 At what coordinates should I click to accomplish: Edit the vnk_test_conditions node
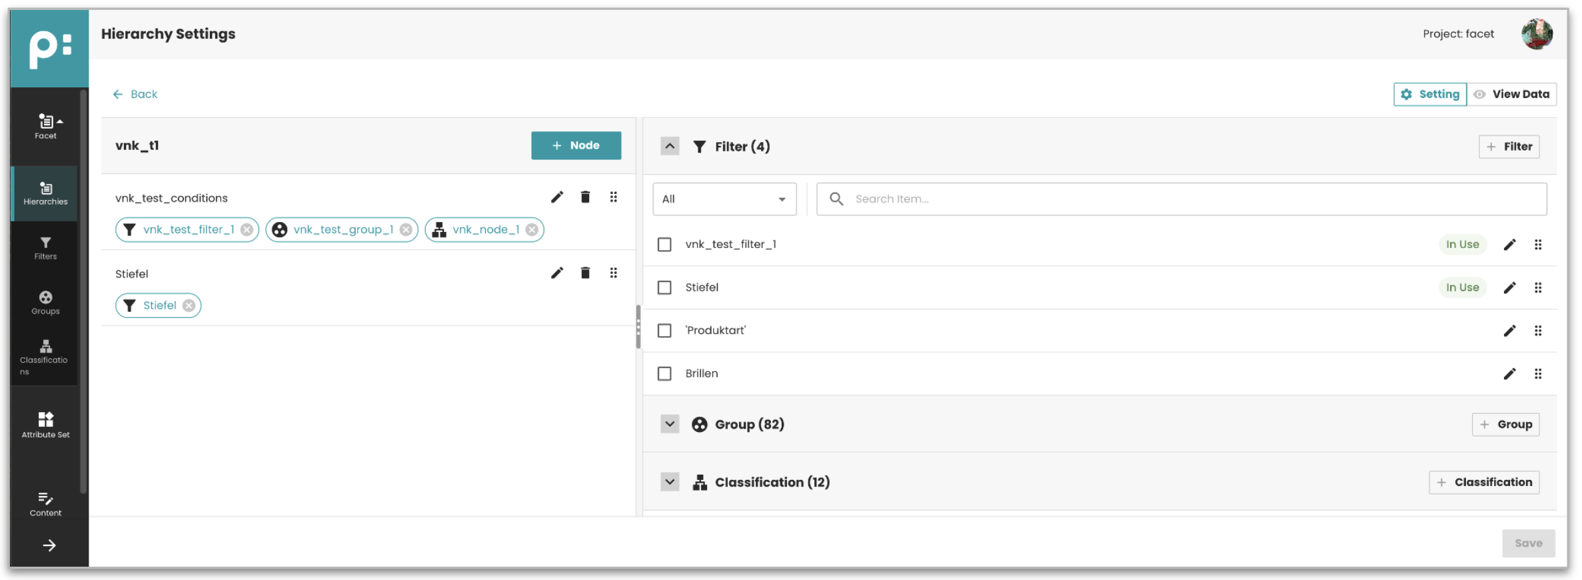556,197
